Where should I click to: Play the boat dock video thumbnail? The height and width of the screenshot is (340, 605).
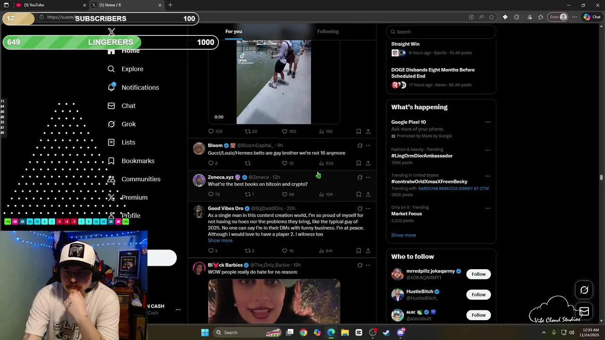(274, 81)
